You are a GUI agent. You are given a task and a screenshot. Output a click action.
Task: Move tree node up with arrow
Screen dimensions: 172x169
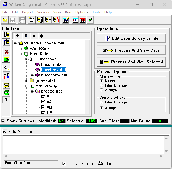(x=18, y=36)
